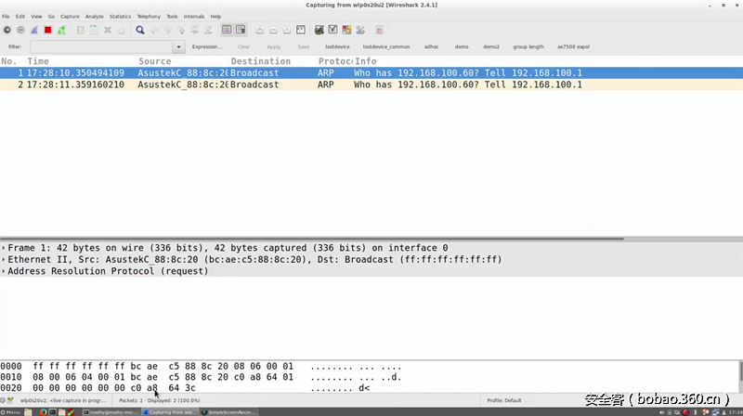Open the Capture menu
This screenshot has height=416, width=743.
[x=70, y=16]
